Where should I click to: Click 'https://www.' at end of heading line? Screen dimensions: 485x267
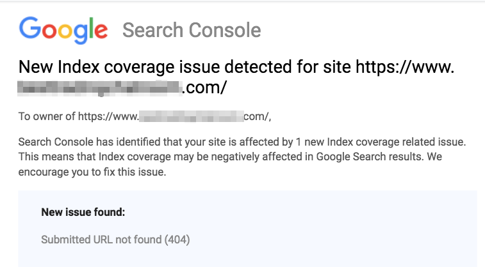pyautogui.click(x=405, y=66)
